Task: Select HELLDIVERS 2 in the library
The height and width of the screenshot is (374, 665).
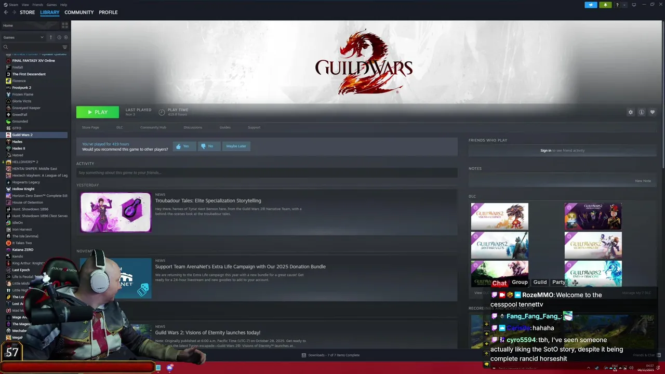Action: [25, 162]
